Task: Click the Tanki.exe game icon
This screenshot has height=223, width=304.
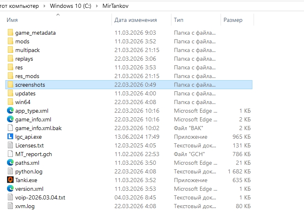Action: click(x=10, y=180)
